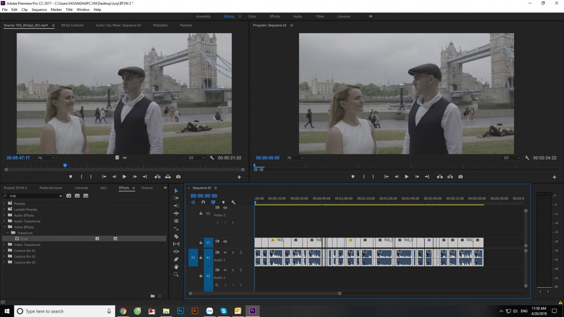Viewport: 564px width, 317px height.
Task: Select the Hand tool
Action: click(x=176, y=267)
